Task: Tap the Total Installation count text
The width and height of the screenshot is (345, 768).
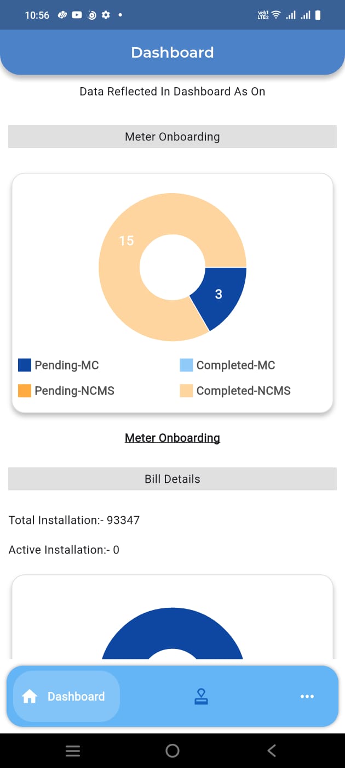Action: (74, 520)
